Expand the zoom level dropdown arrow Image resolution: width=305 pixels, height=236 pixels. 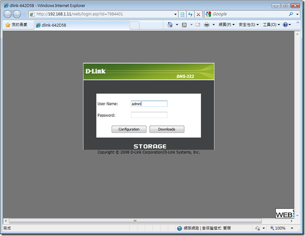click(x=292, y=228)
